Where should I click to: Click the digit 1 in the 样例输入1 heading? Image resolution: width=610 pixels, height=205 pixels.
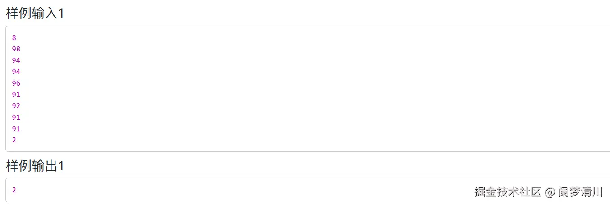click(61, 14)
